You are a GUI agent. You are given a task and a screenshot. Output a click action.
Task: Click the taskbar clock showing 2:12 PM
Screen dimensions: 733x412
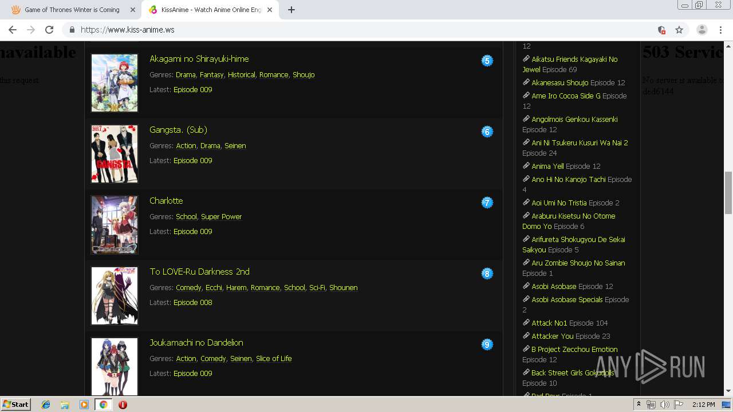tap(703, 405)
